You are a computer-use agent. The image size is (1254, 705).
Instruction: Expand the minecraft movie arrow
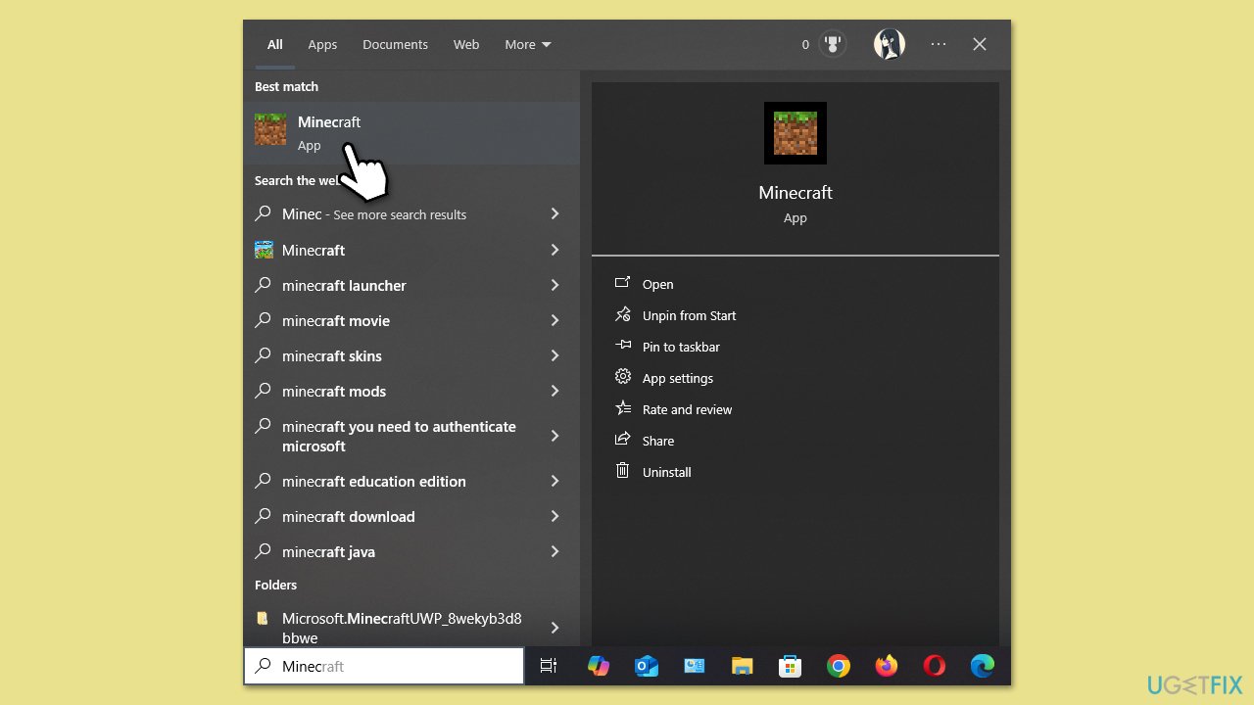point(555,320)
